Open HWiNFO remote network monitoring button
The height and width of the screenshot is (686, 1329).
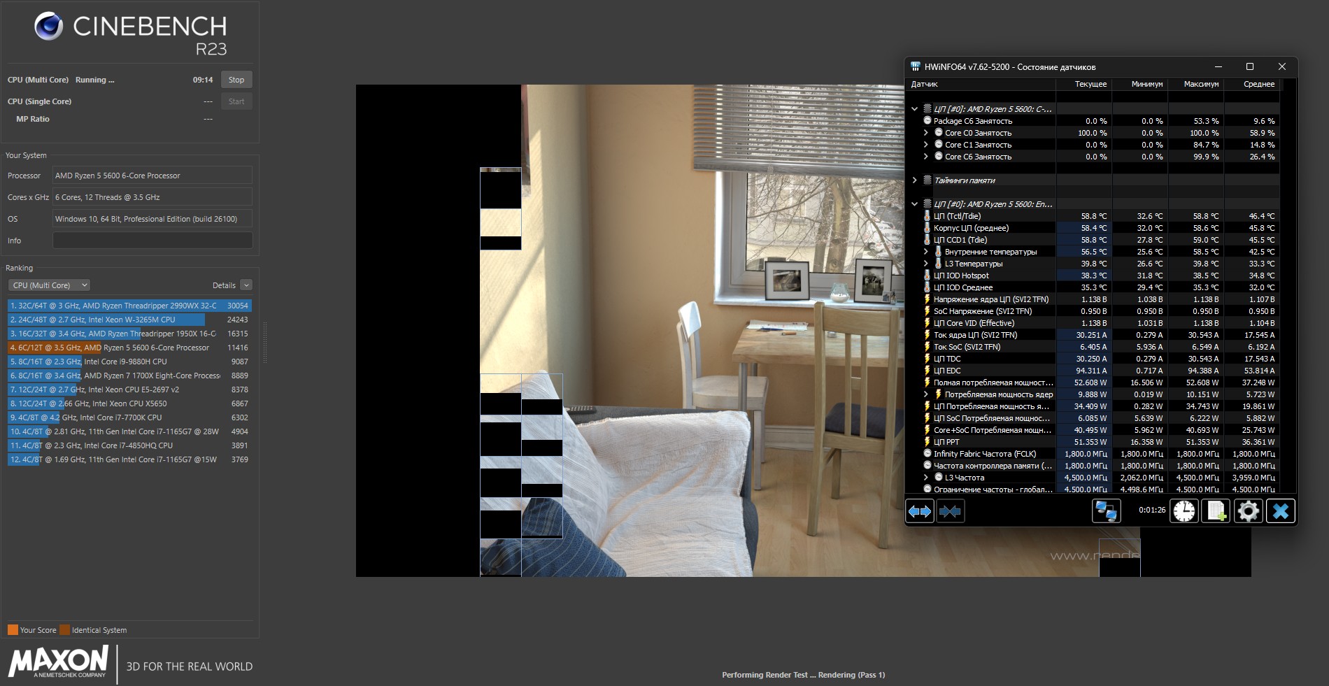pos(1106,511)
